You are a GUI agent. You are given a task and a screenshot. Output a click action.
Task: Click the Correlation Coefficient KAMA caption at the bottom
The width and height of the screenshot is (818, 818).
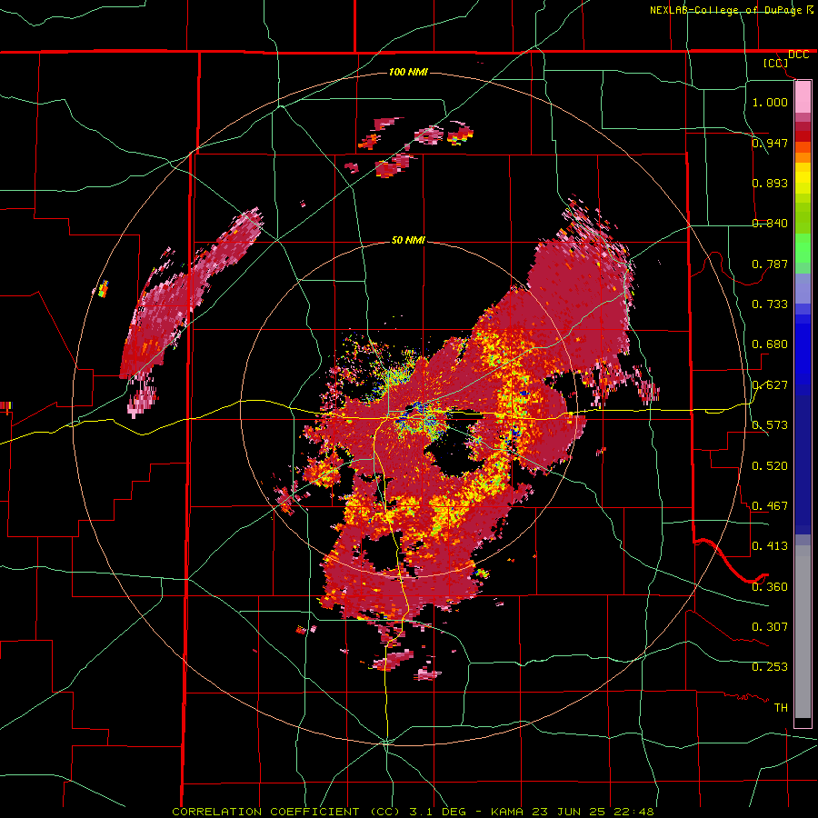coord(413,812)
